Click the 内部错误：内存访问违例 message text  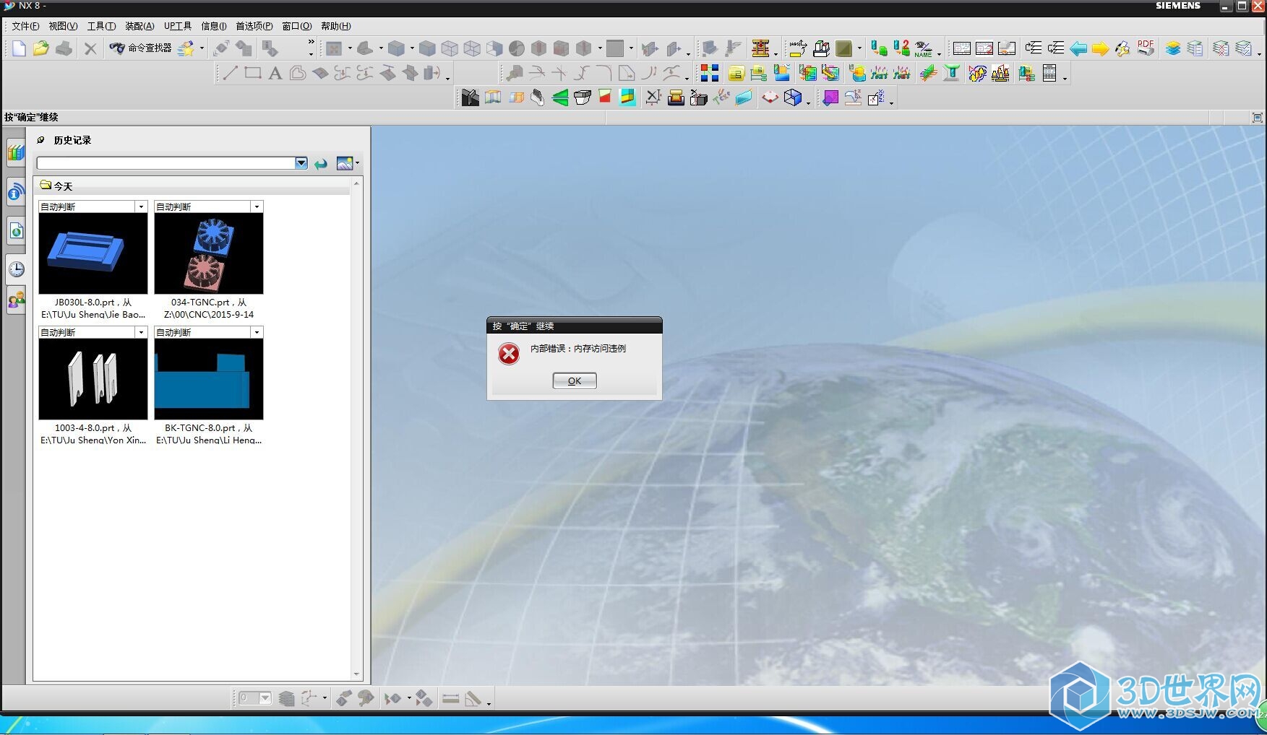click(578, 349)
